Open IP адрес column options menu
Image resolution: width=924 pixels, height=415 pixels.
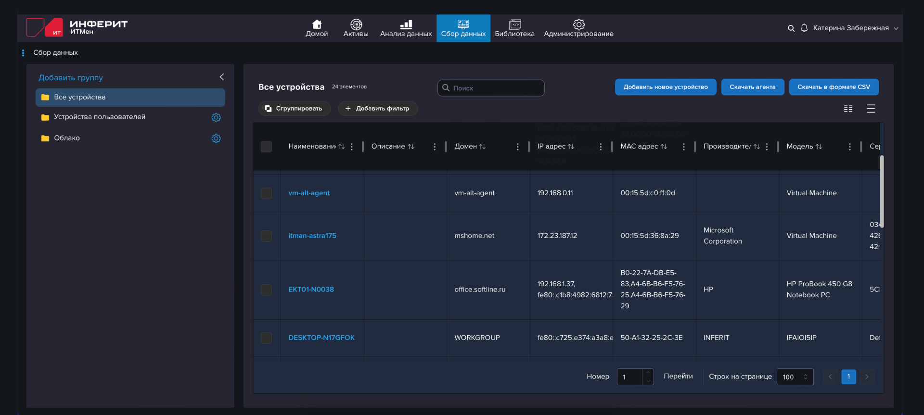tap(601, 147)
